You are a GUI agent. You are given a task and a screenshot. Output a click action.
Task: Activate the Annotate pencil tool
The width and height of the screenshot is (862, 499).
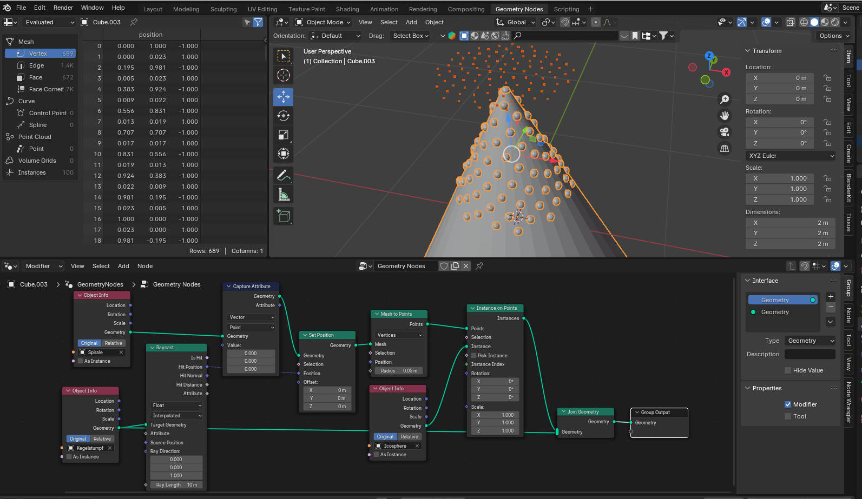pyautogui.click(x=283, y=175)
